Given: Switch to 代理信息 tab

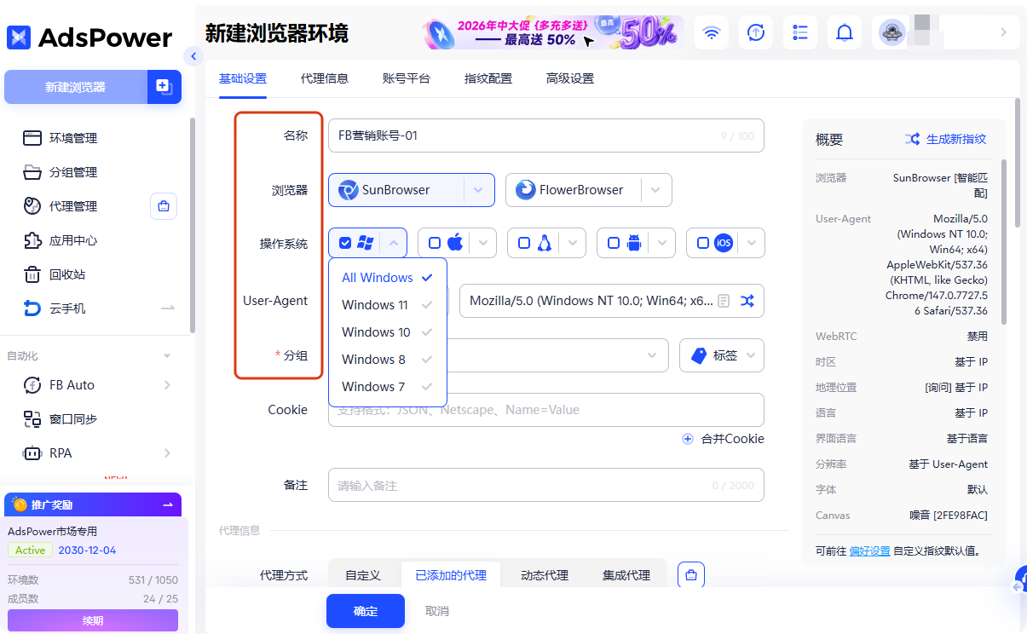Looking at the screenshot, I should click(325, 78).
